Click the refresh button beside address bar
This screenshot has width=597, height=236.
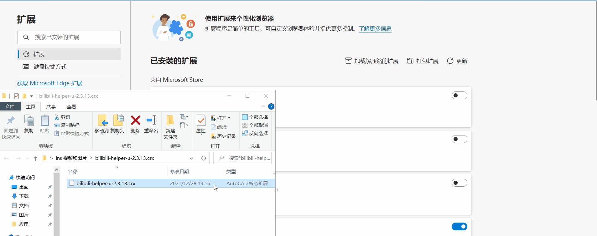tap(204, 158)
